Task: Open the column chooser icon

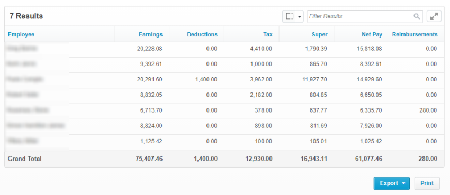Action: point(290,16)
